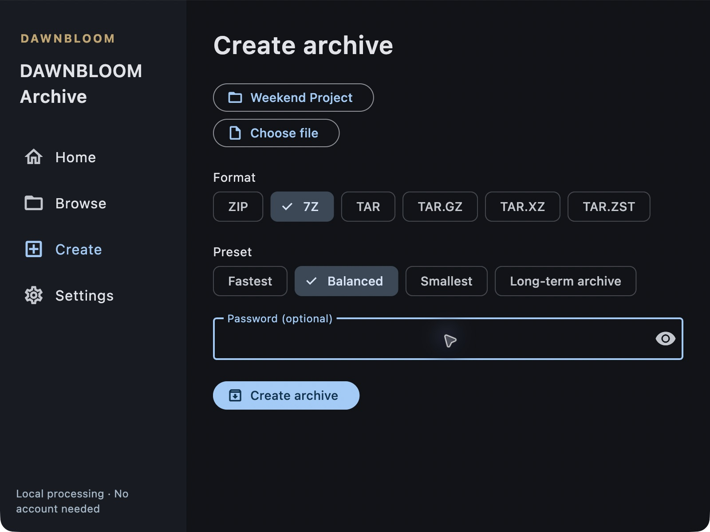Pick the Long-term archive preset
This screenshot has height=532, width=710.
[565, 281]
